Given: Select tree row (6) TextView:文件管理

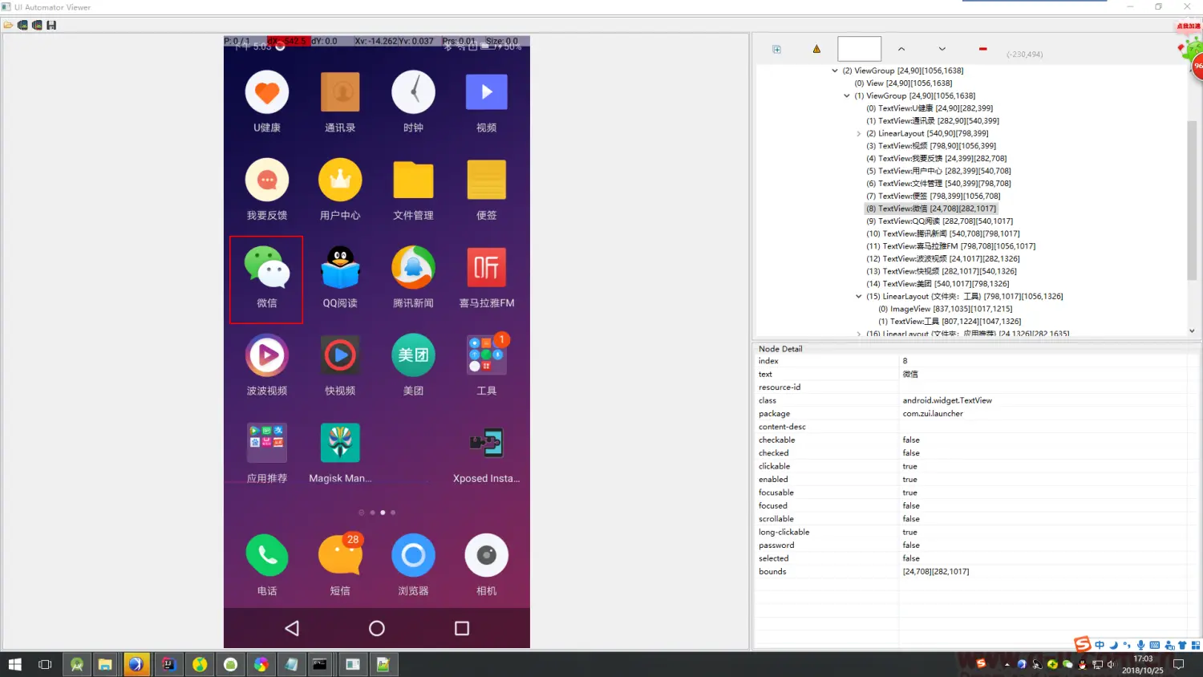Looking at the screenshot, I should (938, 184).
